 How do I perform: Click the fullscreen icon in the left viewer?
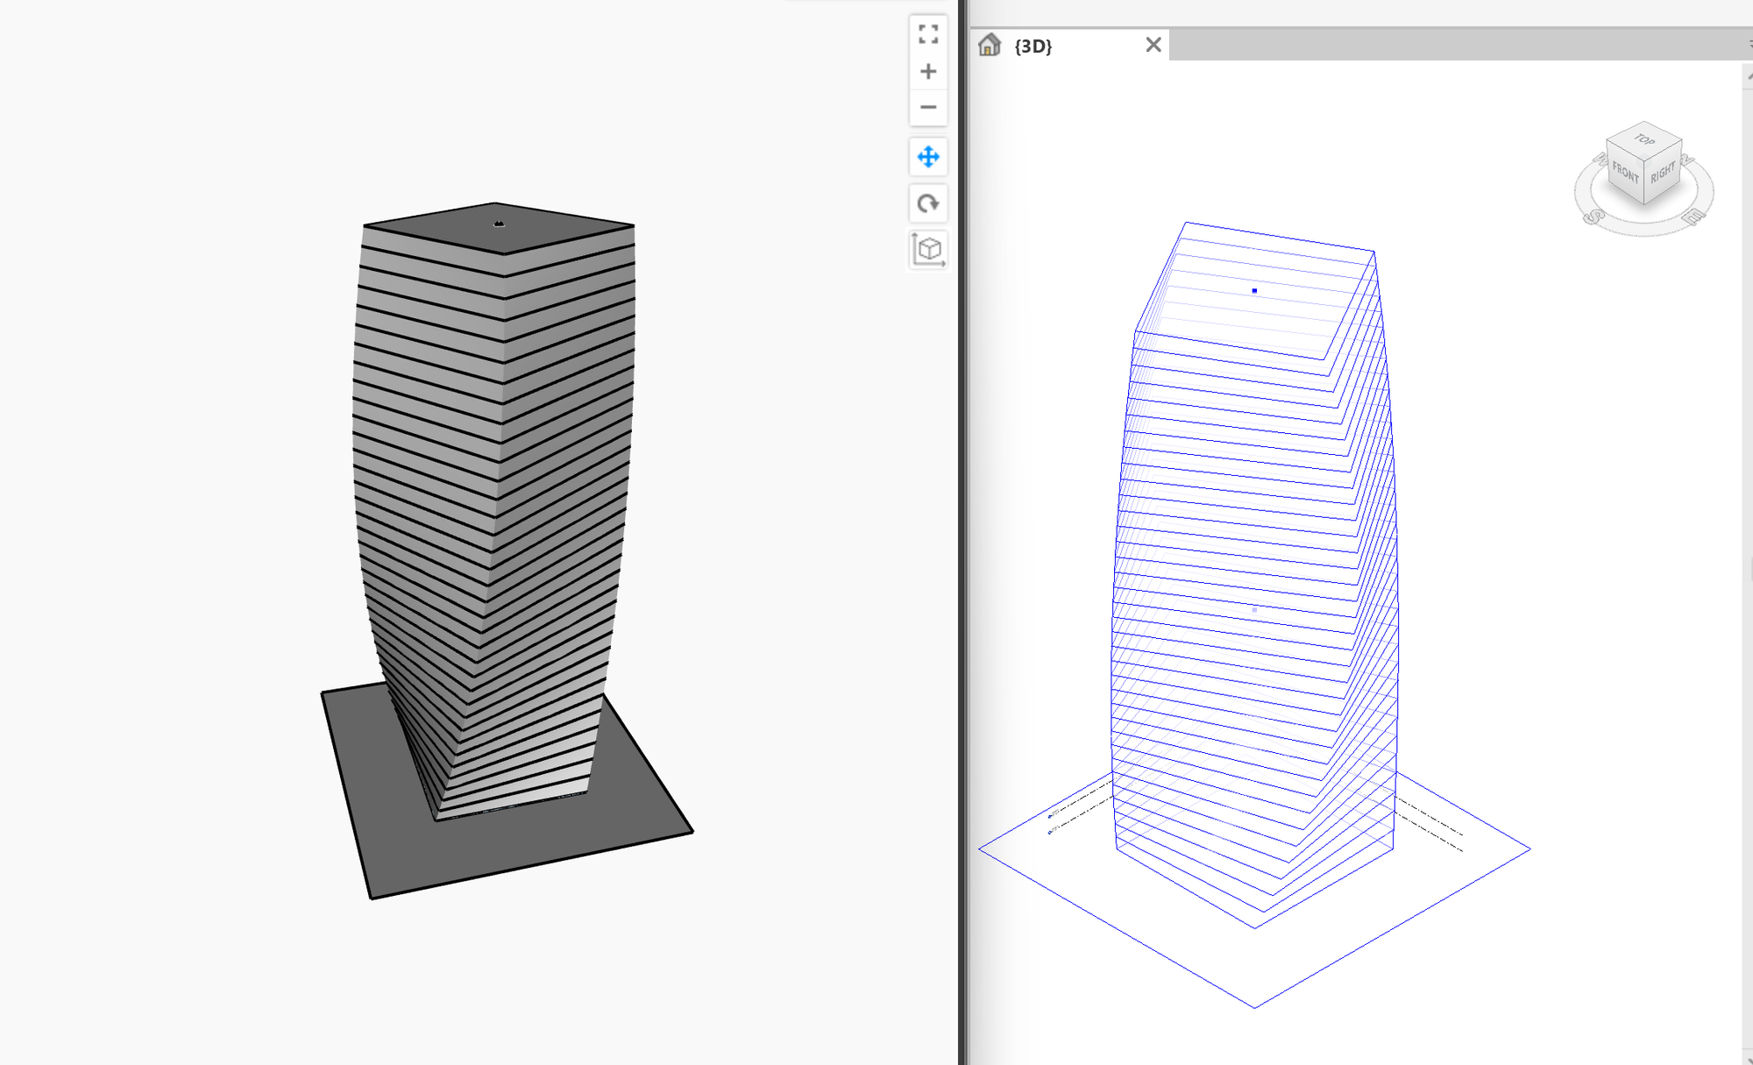[928, 34]
